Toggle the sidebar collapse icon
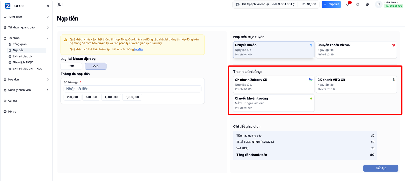406x181 pixels. 60,4
